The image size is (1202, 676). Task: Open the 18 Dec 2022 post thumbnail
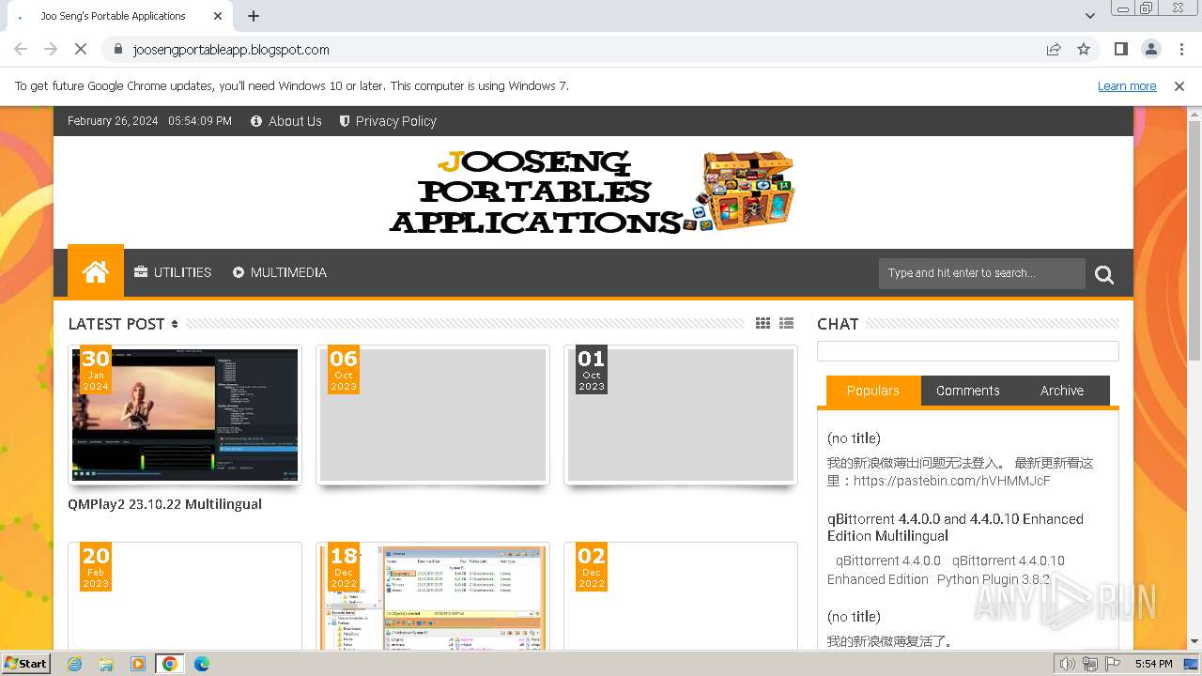(x=433, y=596)
